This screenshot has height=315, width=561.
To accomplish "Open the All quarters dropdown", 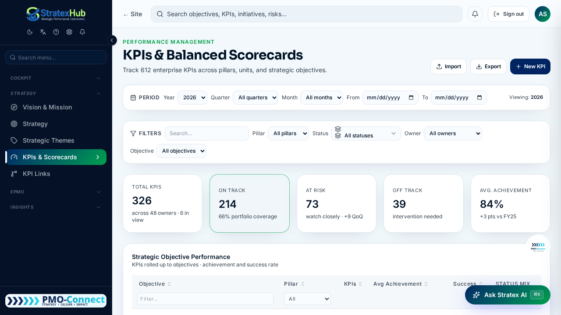I will pyautogui.click(x=256, y=98).
